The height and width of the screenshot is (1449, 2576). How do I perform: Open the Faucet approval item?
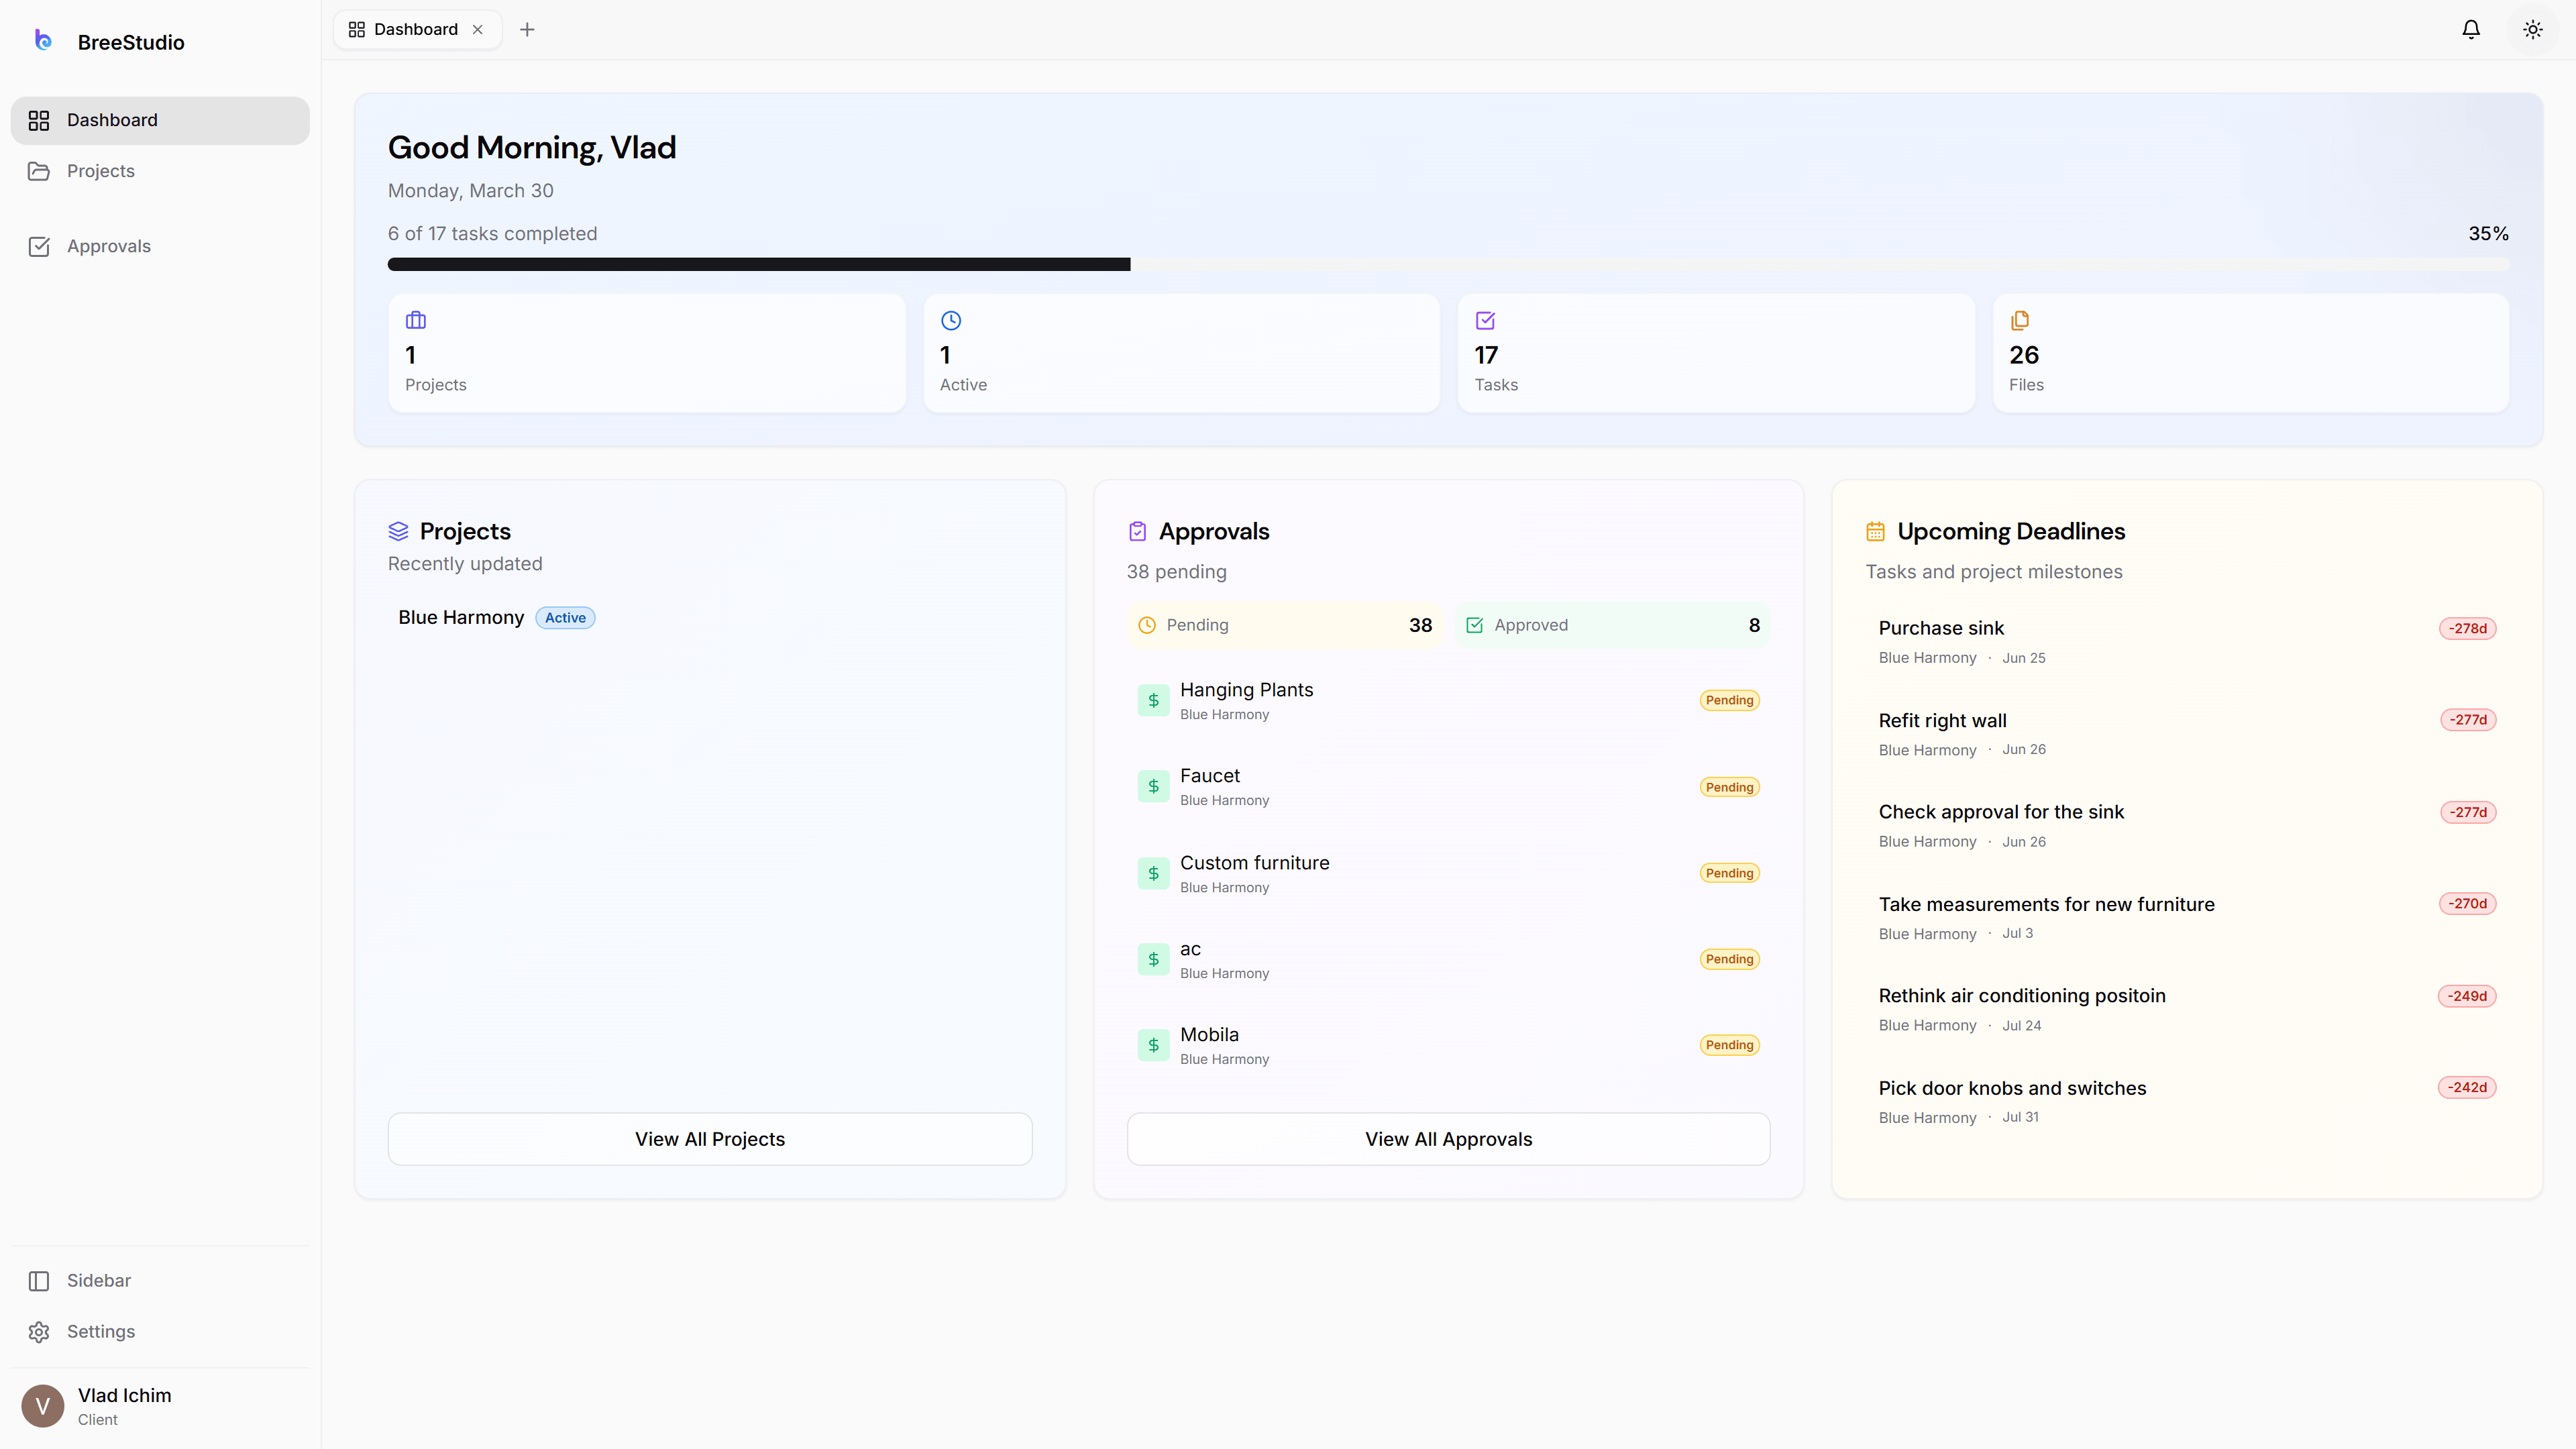[x=1448, y=786]
